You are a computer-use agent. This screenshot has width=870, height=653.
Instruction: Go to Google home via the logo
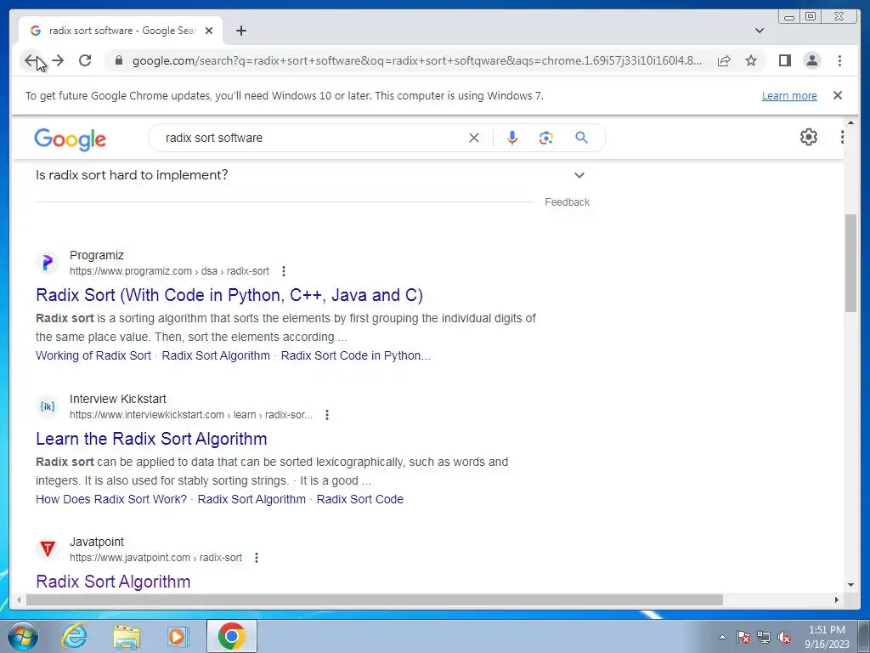coord(70,139)
